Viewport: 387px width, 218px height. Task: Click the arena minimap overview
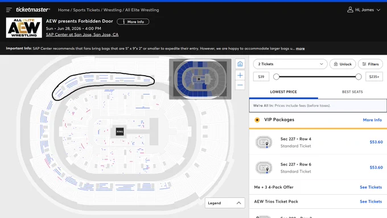pyautogui.click(x=200, y=79)
